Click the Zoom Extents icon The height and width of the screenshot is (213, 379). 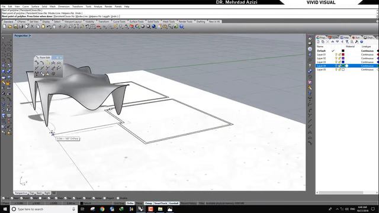pyautogui.click(x=76, y=26)
